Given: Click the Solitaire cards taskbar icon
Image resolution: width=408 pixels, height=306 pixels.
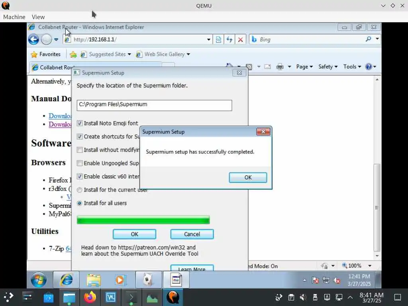Looking at the screenshot, I should pyautogui.click(x=148, y=280).
